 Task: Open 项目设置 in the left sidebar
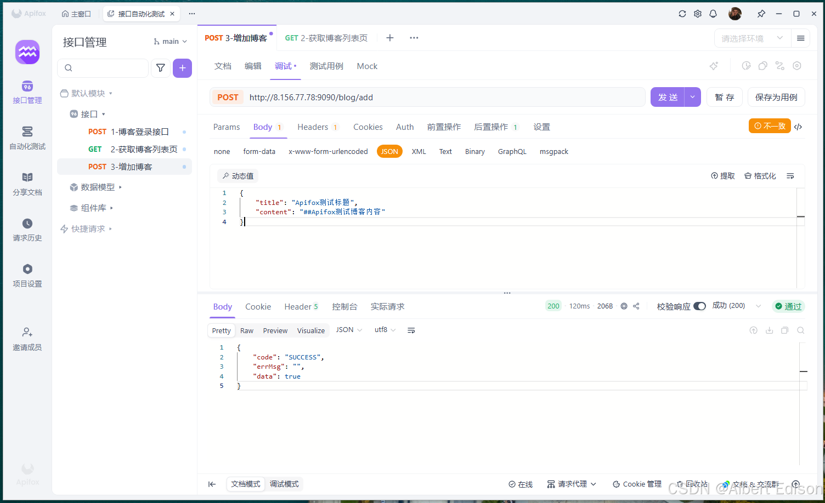(x=27, y=276)
